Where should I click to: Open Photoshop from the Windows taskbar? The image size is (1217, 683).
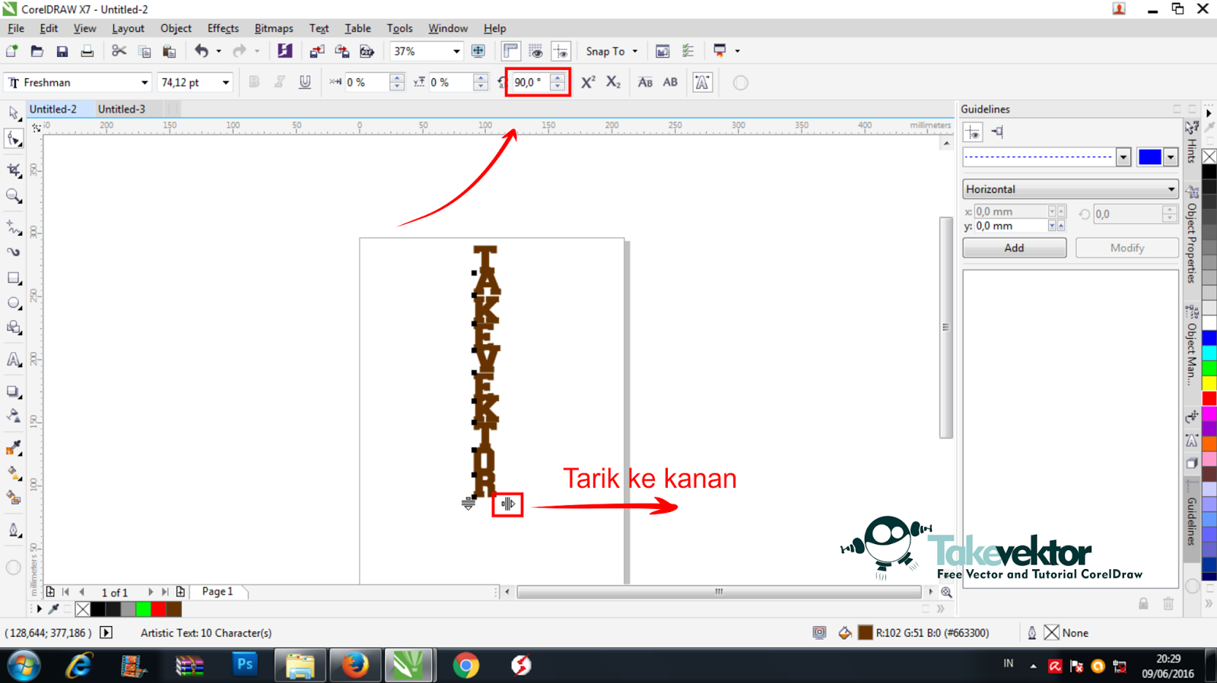tap(245, 666)
